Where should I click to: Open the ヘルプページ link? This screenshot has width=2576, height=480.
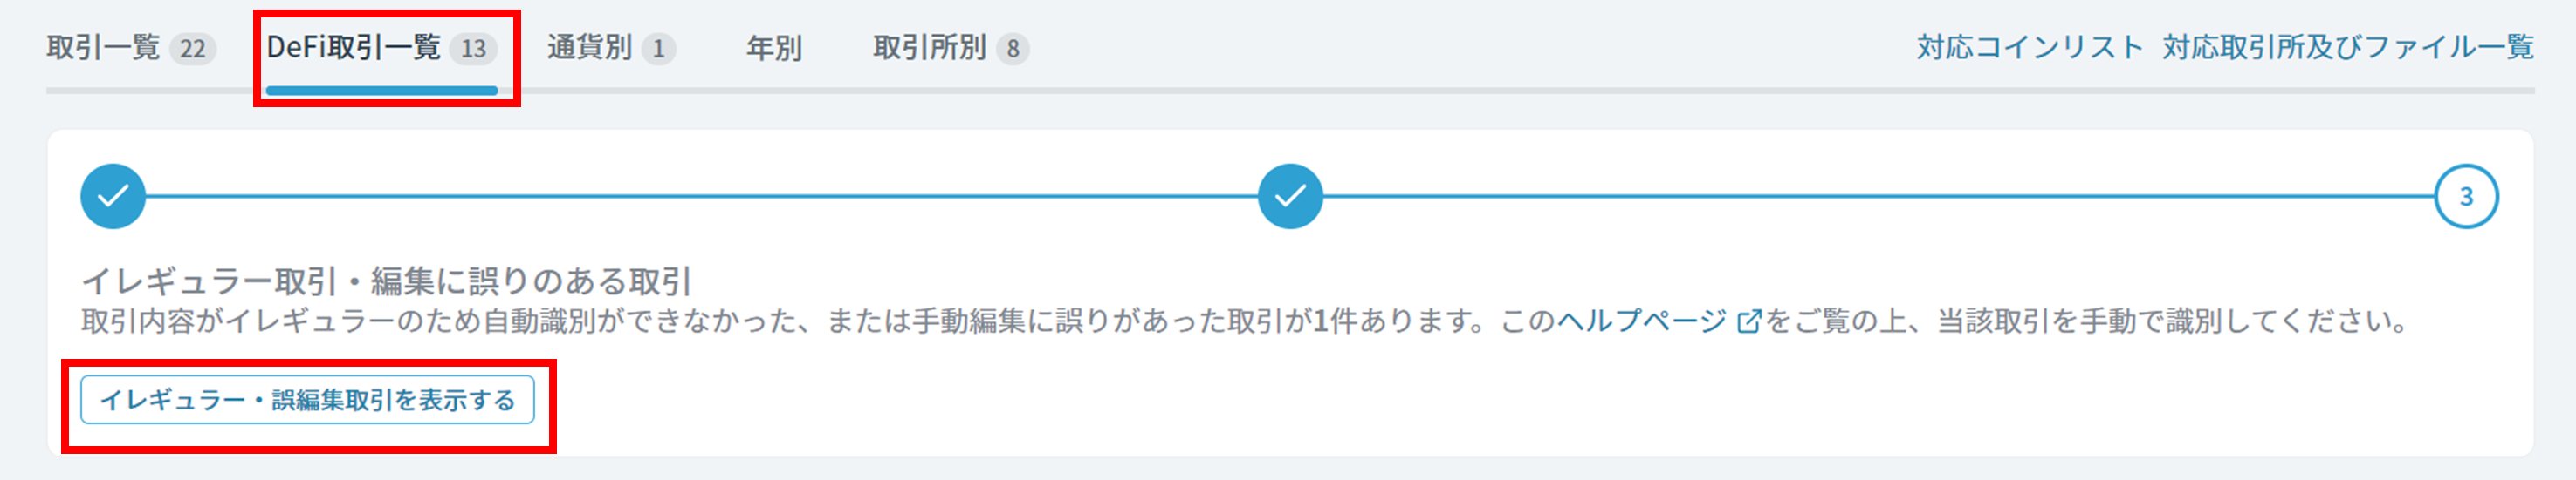click(x=1642, y=321)
